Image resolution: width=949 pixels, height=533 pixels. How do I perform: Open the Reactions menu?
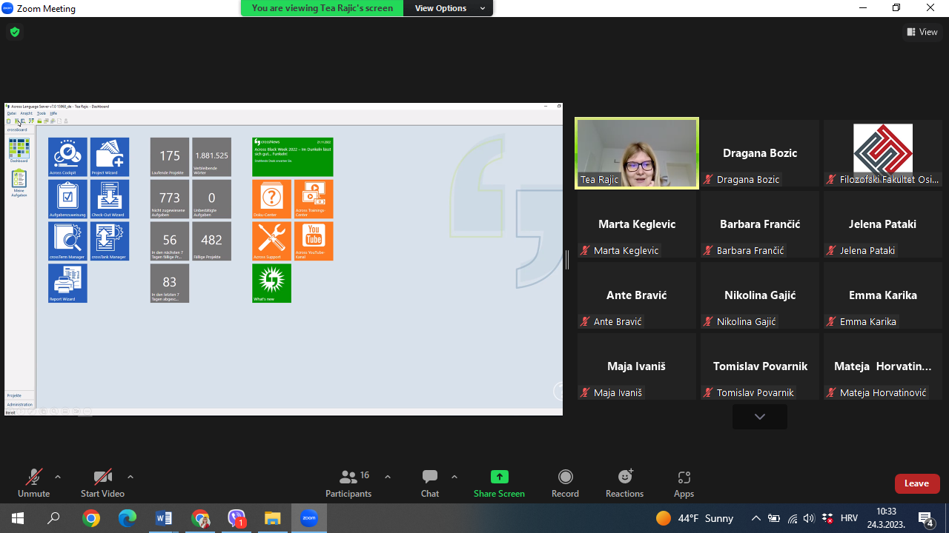tap(625, 483)
